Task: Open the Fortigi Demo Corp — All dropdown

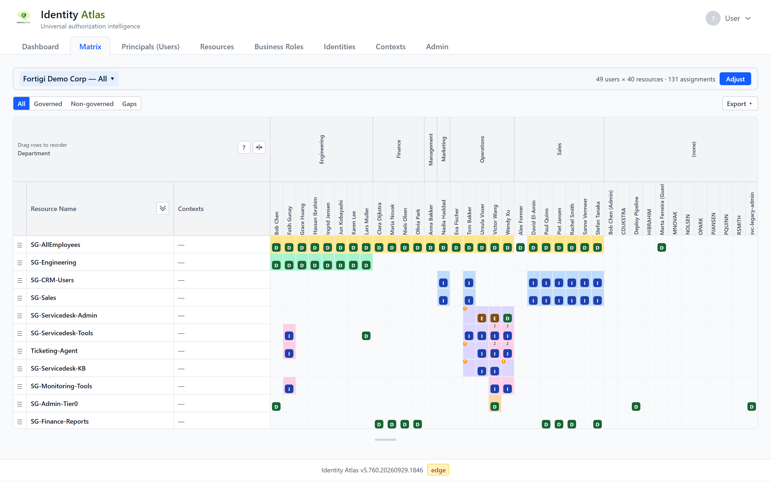Action: (69, 79)
